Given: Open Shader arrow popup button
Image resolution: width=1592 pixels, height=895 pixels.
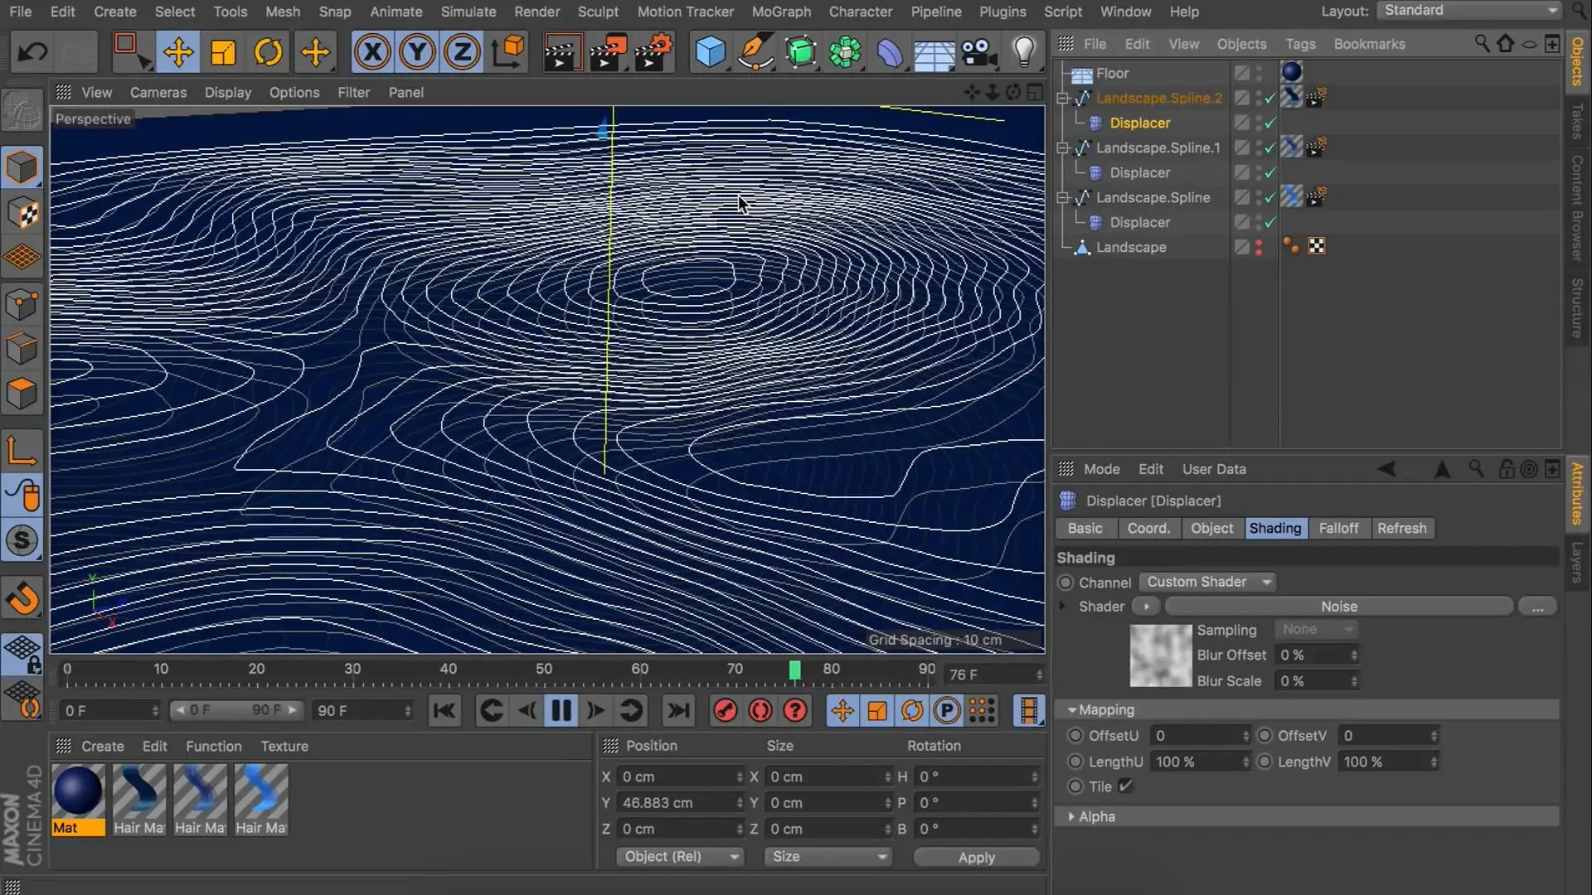Looking at the screenshot, I should (1146, 607).
